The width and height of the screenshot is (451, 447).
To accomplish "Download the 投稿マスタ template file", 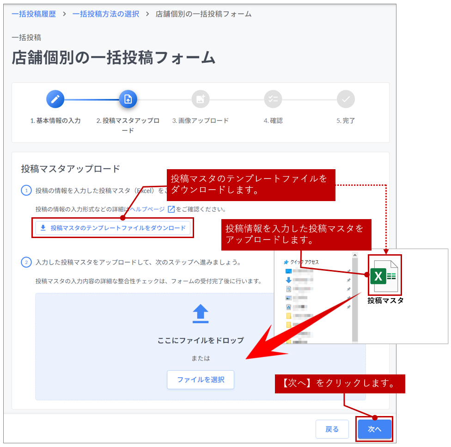I will click(113, 228).
